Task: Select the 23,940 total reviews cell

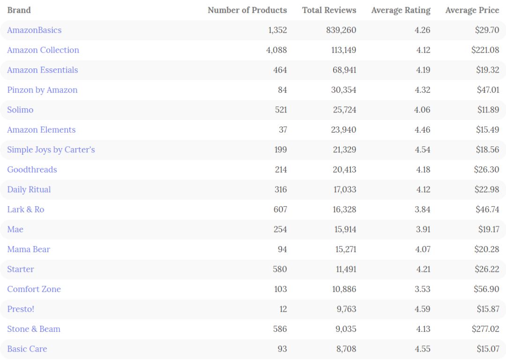Action: [x=344, y=130]
